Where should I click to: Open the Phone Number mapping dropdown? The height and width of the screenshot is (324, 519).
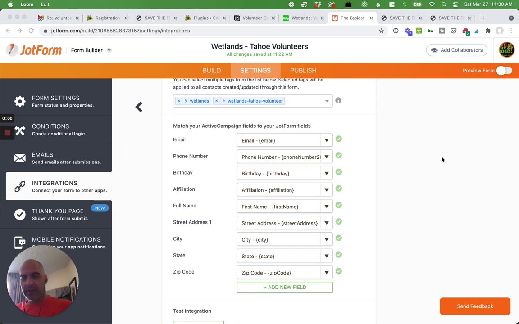[285, 157]
